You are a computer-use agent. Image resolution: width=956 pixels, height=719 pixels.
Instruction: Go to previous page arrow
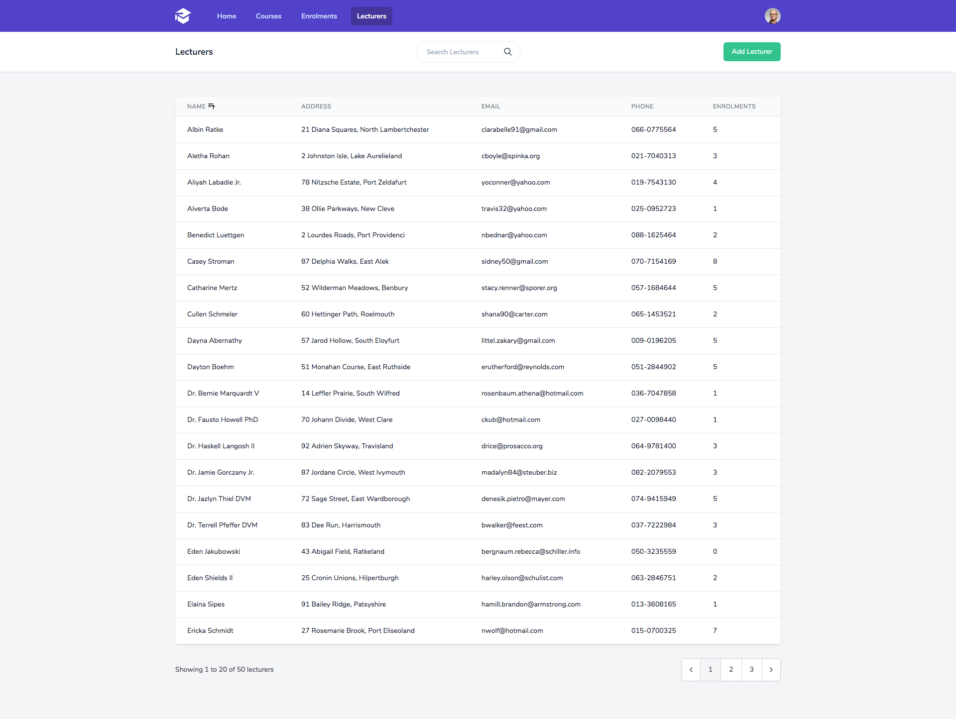coord(691,670)
